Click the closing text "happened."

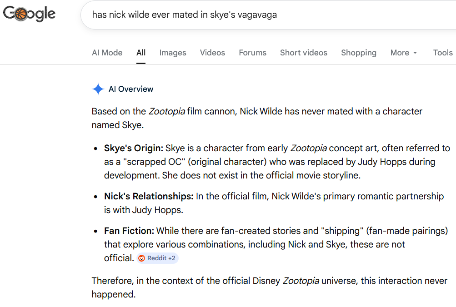(114, 294)
